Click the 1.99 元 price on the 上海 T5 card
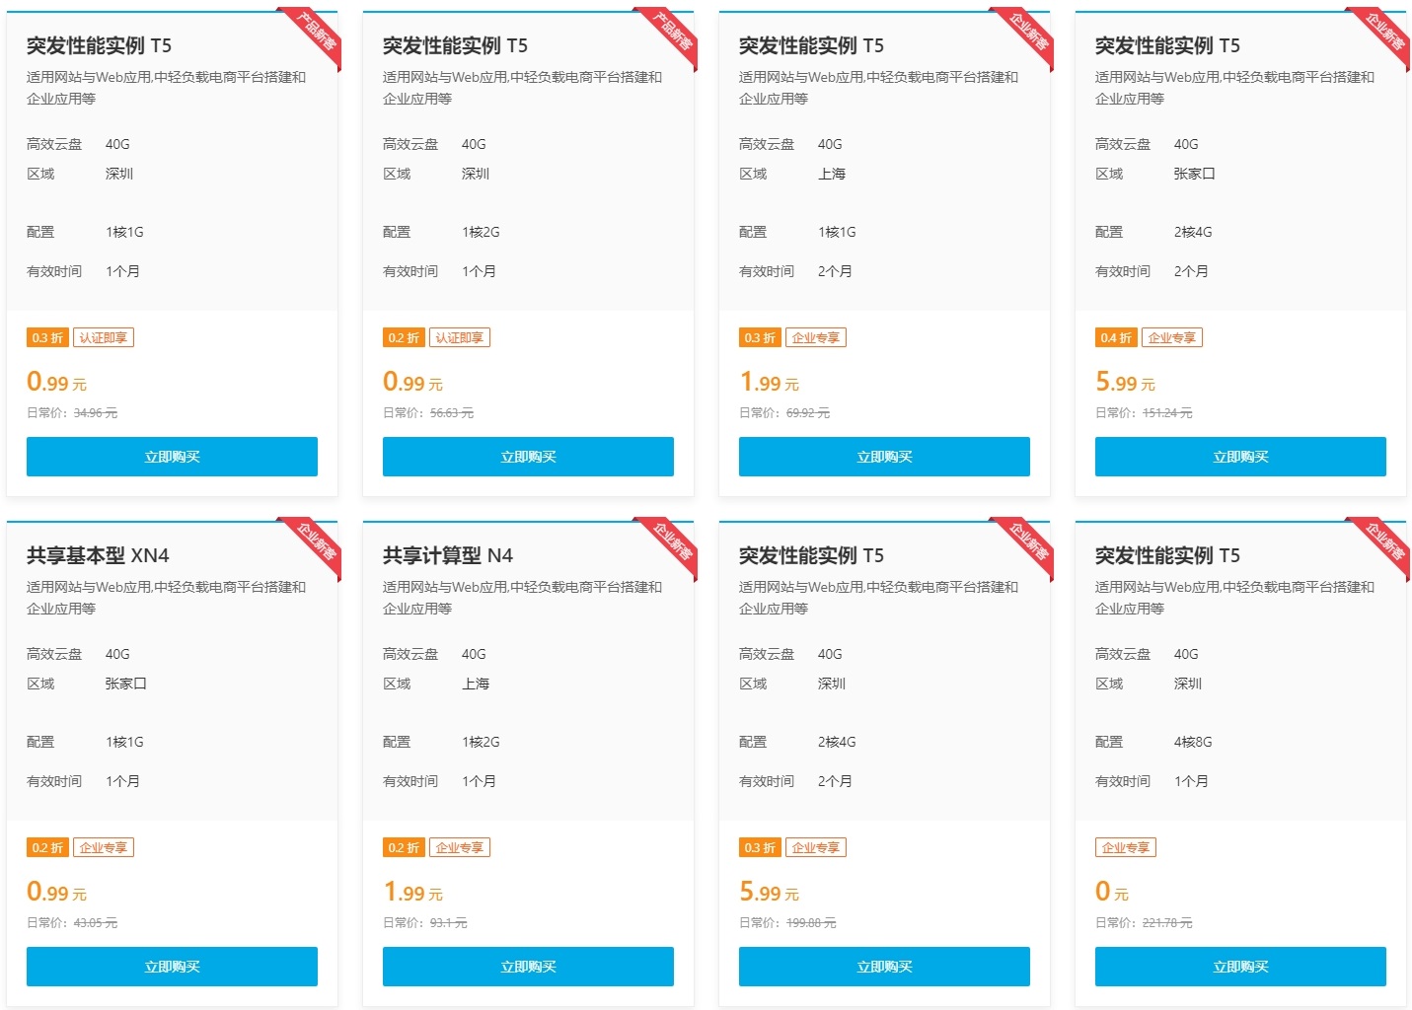 (769, 382)
